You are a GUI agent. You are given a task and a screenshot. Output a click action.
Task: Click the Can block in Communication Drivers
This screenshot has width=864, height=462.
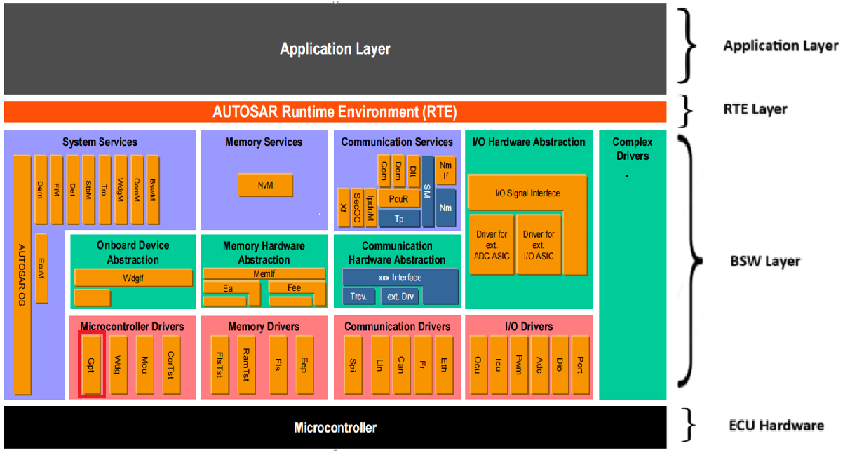(x=400, y=365)
